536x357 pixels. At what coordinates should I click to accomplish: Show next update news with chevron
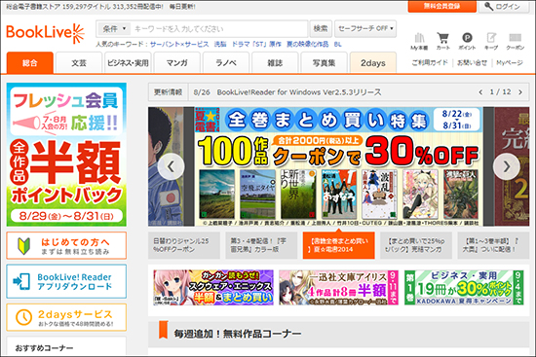[520, 92]
